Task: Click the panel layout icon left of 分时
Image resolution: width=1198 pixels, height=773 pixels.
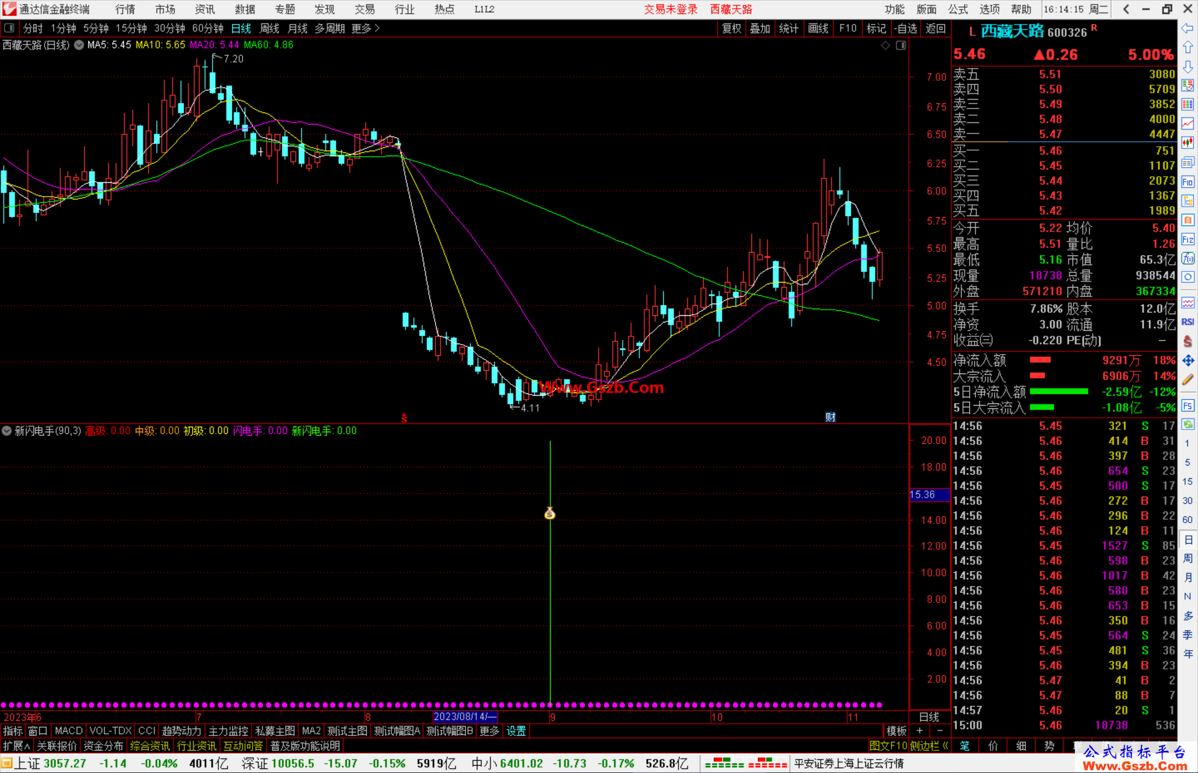Action: coord(9,28)
